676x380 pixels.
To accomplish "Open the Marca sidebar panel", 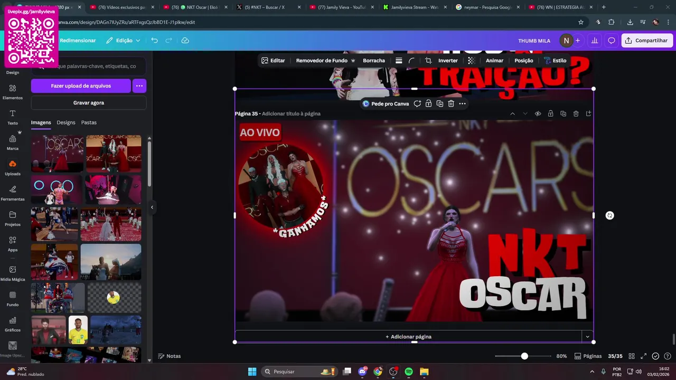I will pos(13,142).
